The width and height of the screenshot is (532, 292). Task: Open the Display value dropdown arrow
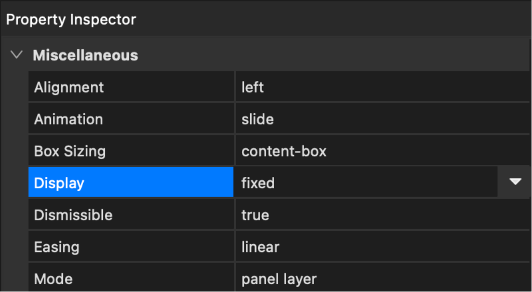coord(515,182)
